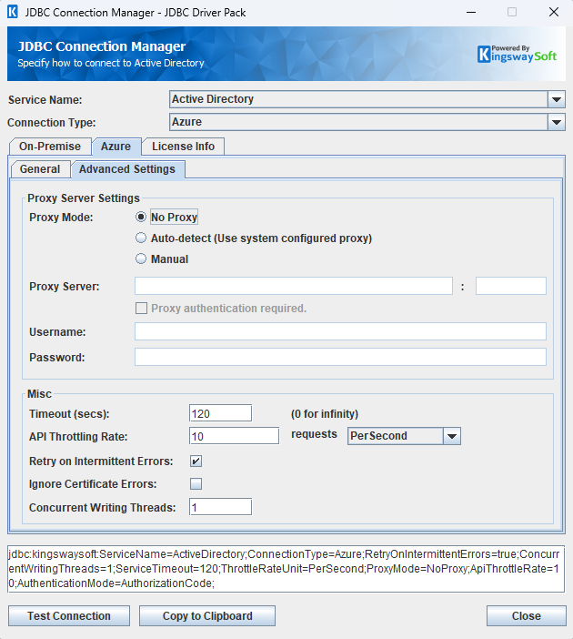Open the Service Name dropdown
Viewport: 573px width, 639px height.
557,99
